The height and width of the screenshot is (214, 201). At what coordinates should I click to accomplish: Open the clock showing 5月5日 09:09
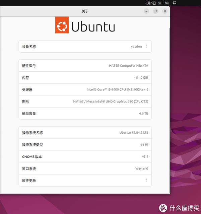pyautogui.click(x=157, y=3)
